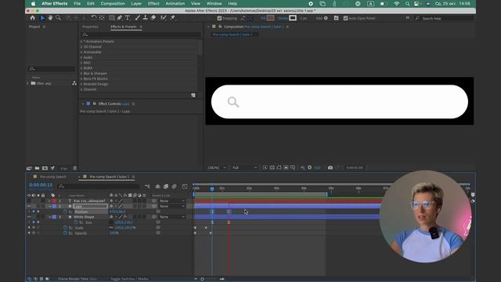
Task: Open the Window menu
Action: [214, 3]
